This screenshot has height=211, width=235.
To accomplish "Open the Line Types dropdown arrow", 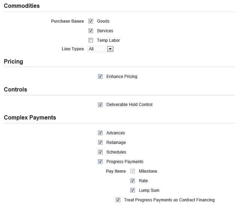I will [x=110, y=49].
